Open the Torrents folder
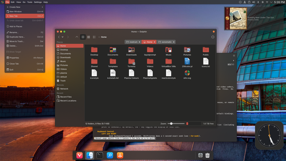 point(131,63)
